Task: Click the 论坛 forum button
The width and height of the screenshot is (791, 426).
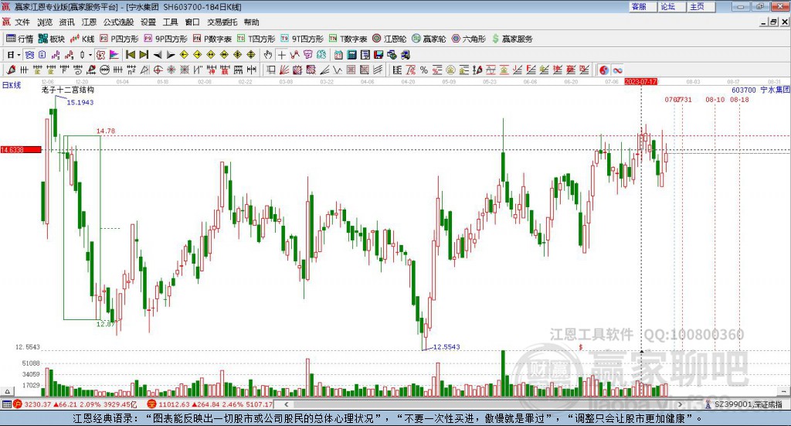Action: (672, 6)
